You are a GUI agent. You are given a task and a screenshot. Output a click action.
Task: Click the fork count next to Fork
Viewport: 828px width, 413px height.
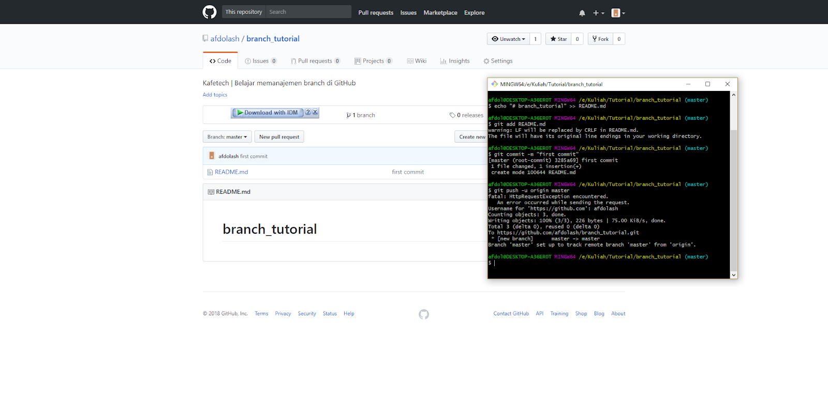[619, 39]
